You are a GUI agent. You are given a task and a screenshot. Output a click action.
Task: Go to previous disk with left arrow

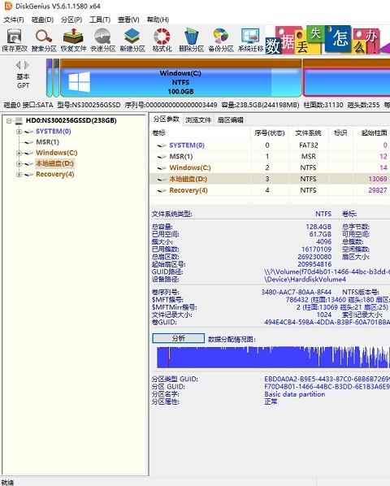tap(18, 65)
